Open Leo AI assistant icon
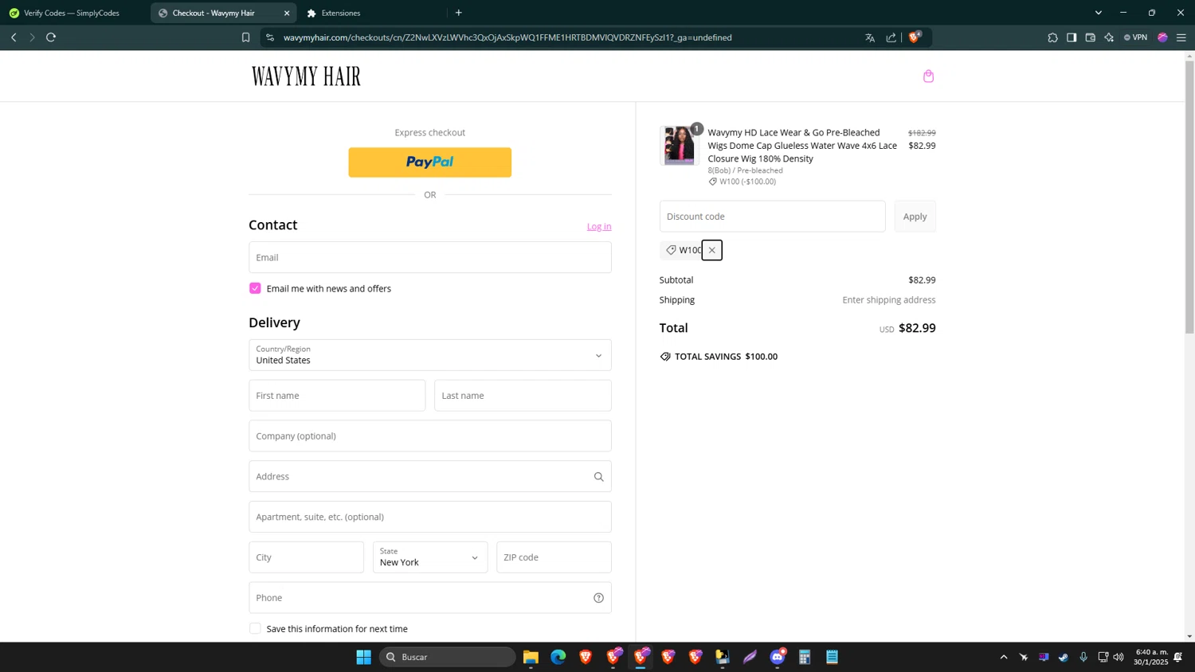This screenshot has width=1195, height=672. 1109,37
